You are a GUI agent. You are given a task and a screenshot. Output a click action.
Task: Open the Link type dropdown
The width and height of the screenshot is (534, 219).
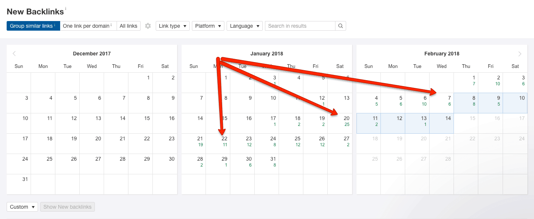click(x=173, y=26)
